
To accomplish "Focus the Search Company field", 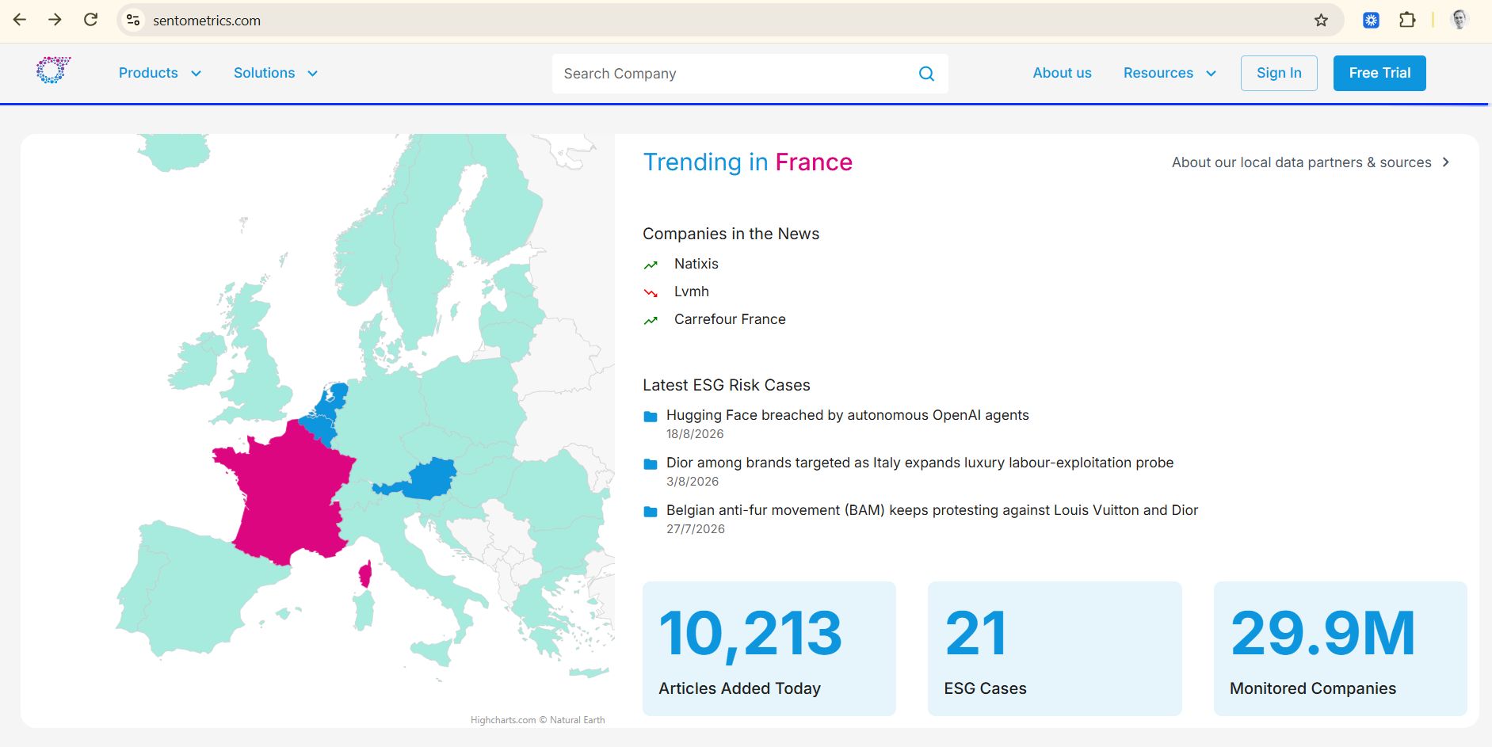I will pos(750,74).
